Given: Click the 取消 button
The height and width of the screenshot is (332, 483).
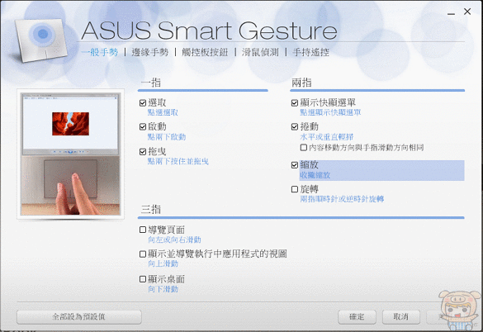Looking at the screenshot, I should tap(401, 316).
